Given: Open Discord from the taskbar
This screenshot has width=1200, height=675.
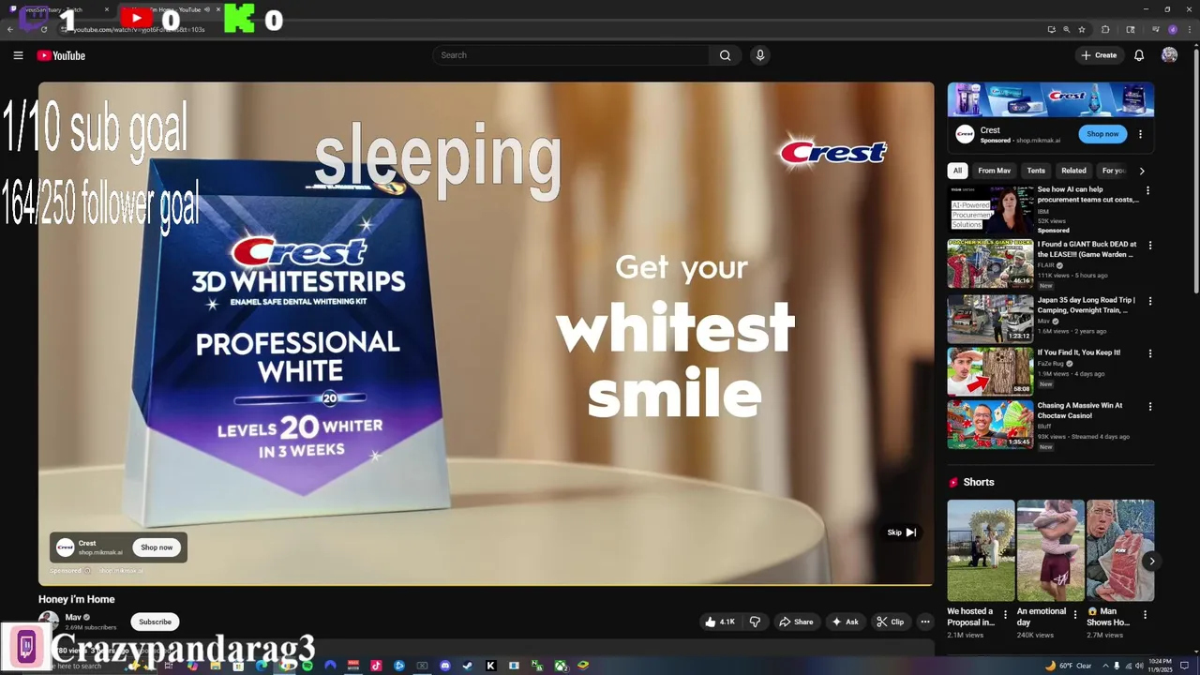Looking at the screenshot, I should pyautogui.click(x=445, y=666).
